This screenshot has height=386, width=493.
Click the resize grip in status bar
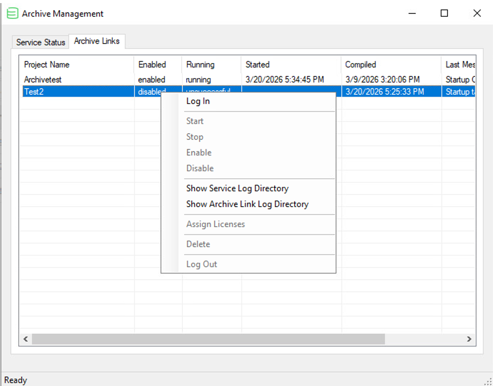(488, 381)
